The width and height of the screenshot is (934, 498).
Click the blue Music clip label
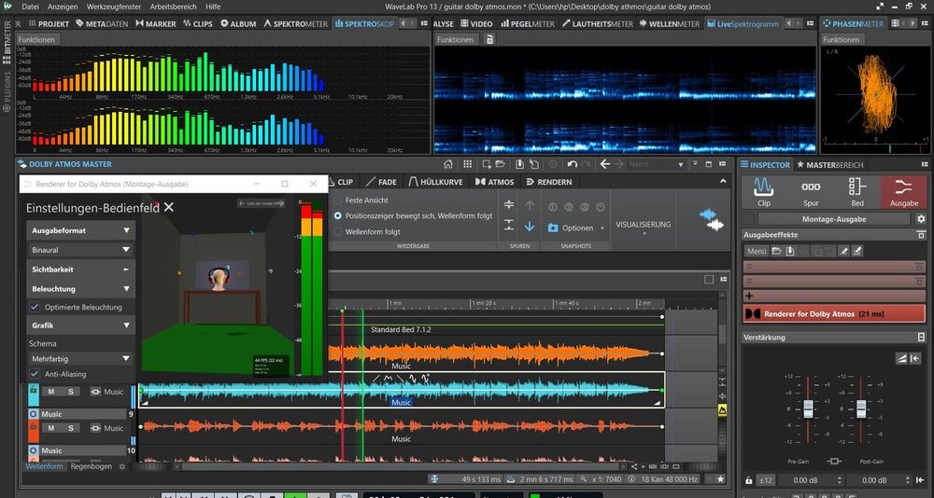tap(401, 402)
